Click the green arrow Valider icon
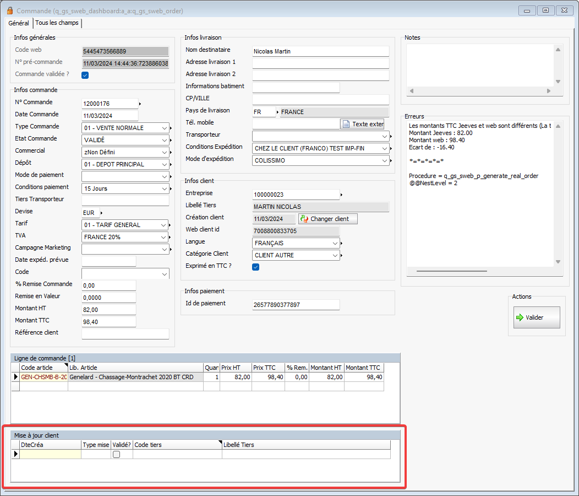579x496 pixels. (520, 317)
